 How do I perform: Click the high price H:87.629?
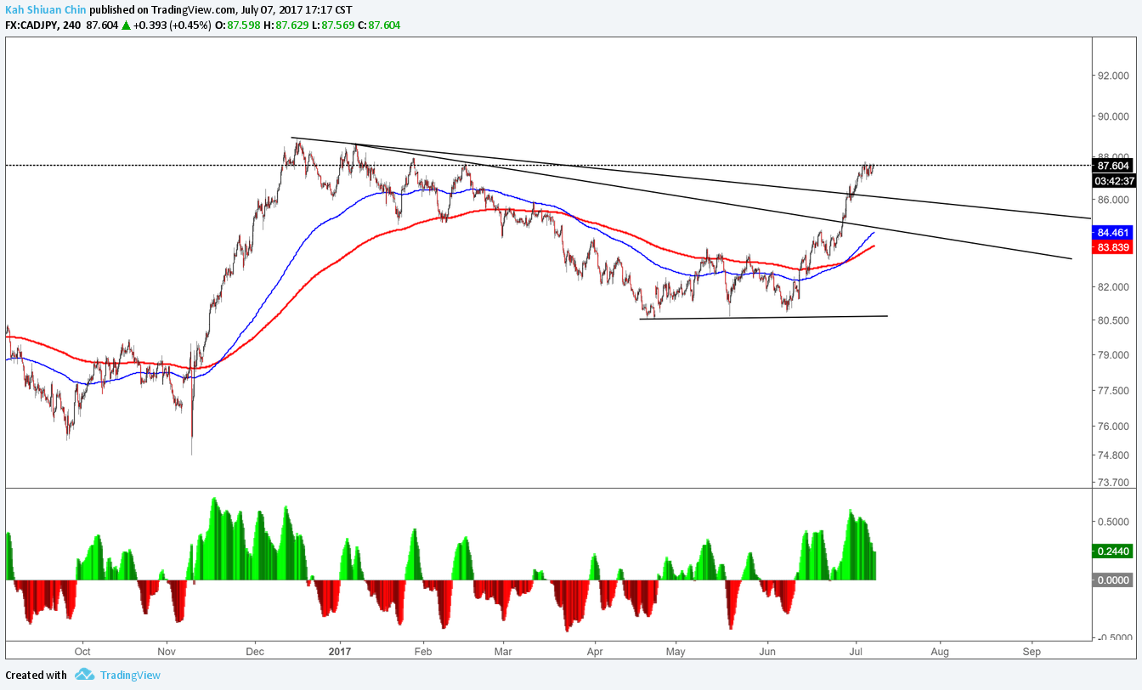pos(285,25)
